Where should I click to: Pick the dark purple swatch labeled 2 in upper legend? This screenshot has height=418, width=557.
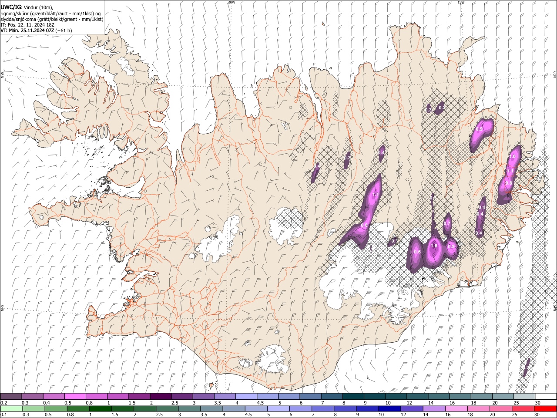[x=161, y=396]
